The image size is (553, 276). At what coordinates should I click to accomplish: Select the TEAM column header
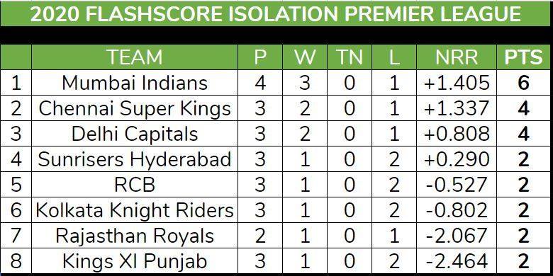pyautogui.click(x=135, y=57)
